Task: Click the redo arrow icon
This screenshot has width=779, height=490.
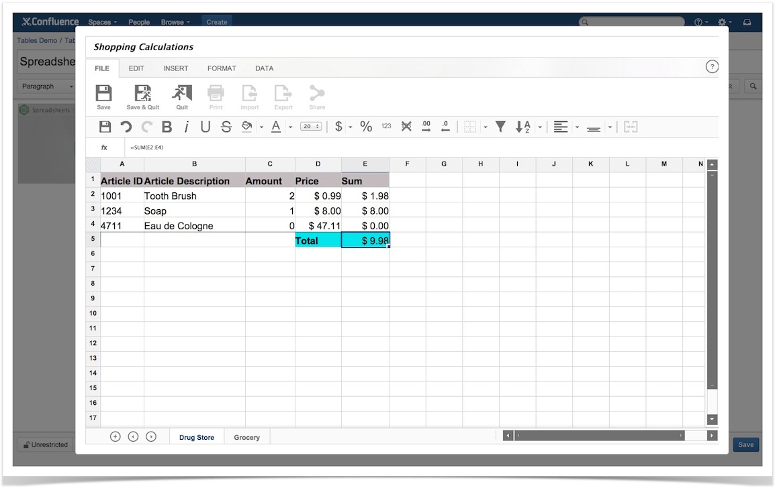Action: (x=146, y=127)
